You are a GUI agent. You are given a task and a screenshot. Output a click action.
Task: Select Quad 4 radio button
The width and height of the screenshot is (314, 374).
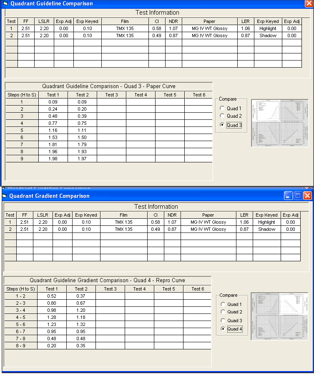223,329
